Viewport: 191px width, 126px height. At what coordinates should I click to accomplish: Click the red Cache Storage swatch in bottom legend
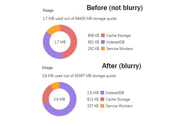pyautogui.click(x=102, y=99)
